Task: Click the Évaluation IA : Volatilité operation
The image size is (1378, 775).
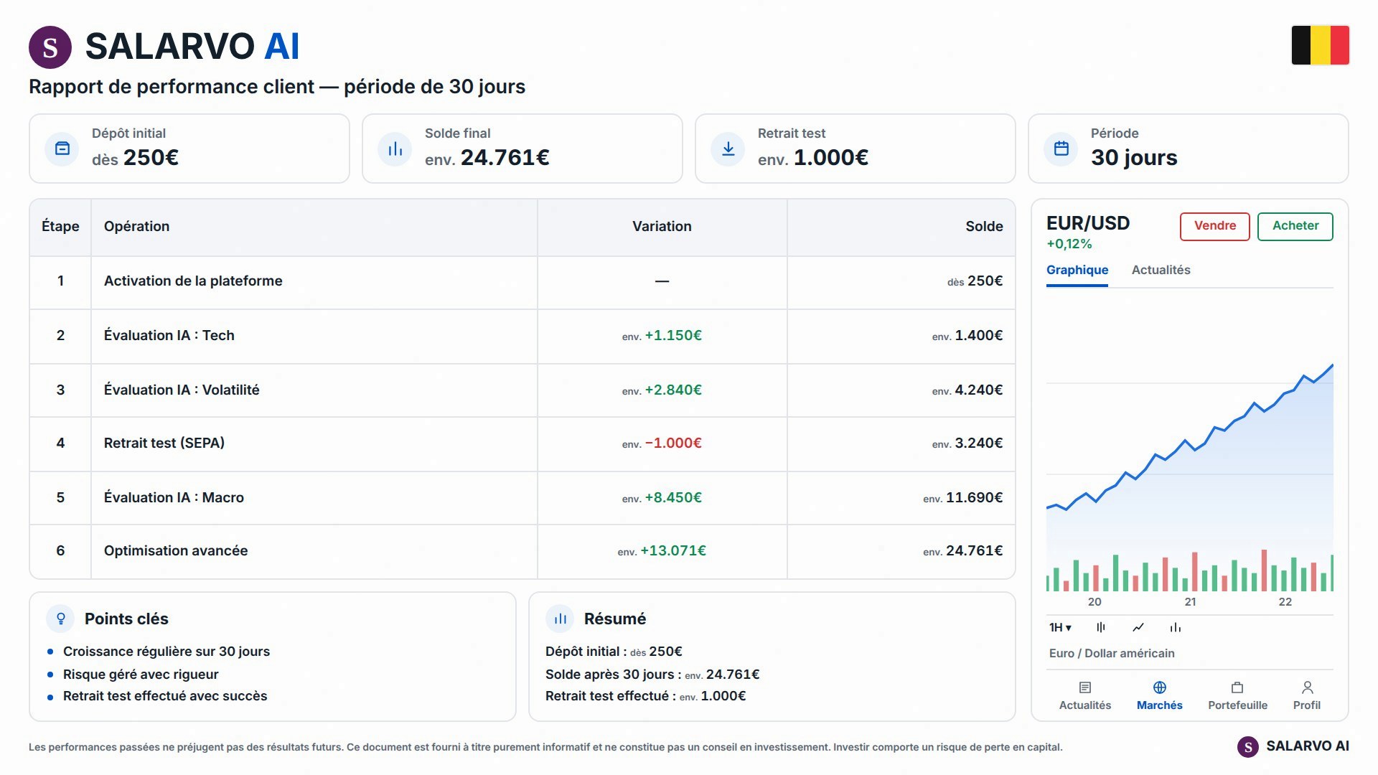Action: click(x=182, y=390)
